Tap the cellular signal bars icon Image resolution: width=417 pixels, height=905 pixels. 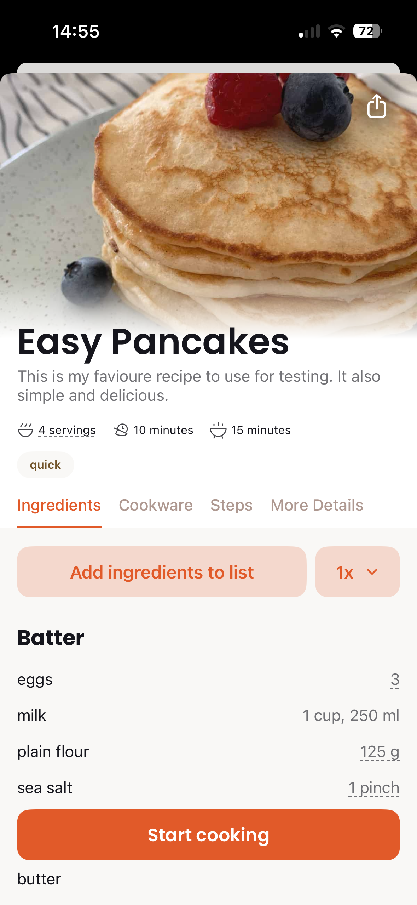pos(310,32)
